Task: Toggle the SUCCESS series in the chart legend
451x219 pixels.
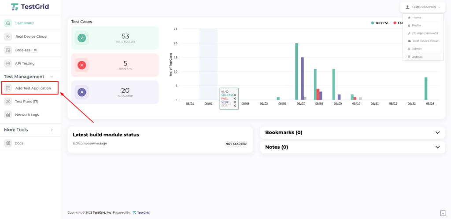Action: 380,23
